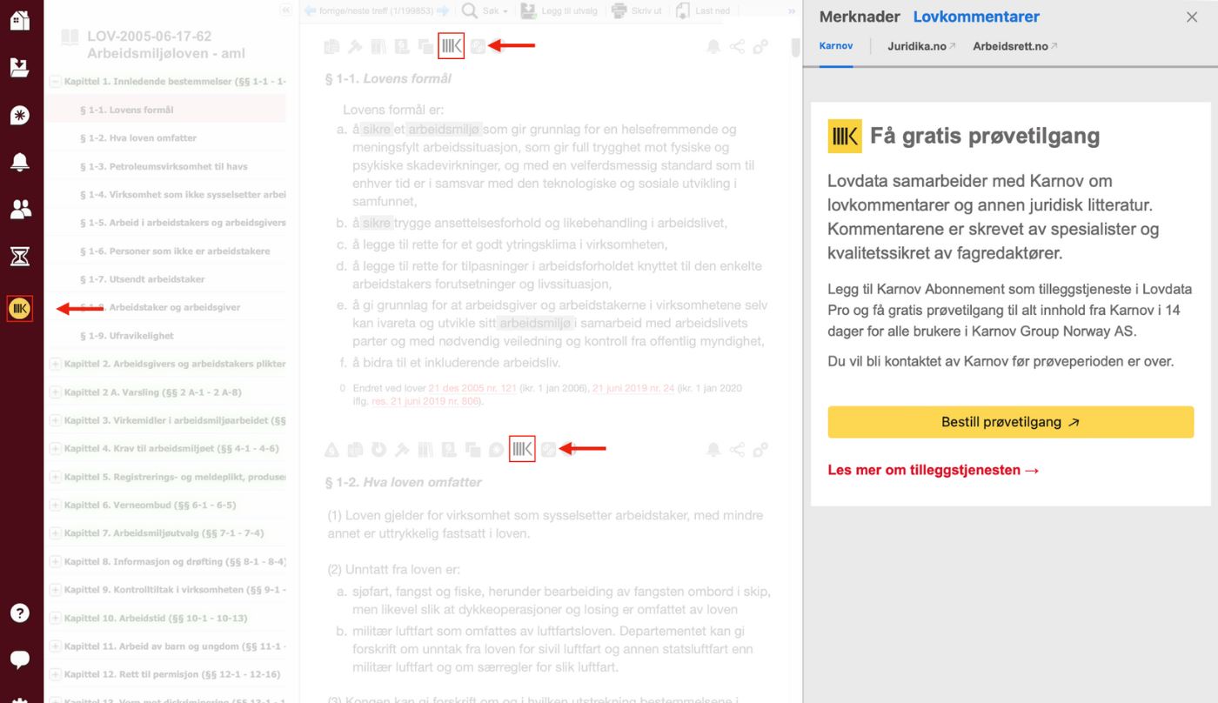The height and width of the screenshot is (703, 1218).
Task: Open the saved folder icon in the sidebar
Action: click(20, 67)
